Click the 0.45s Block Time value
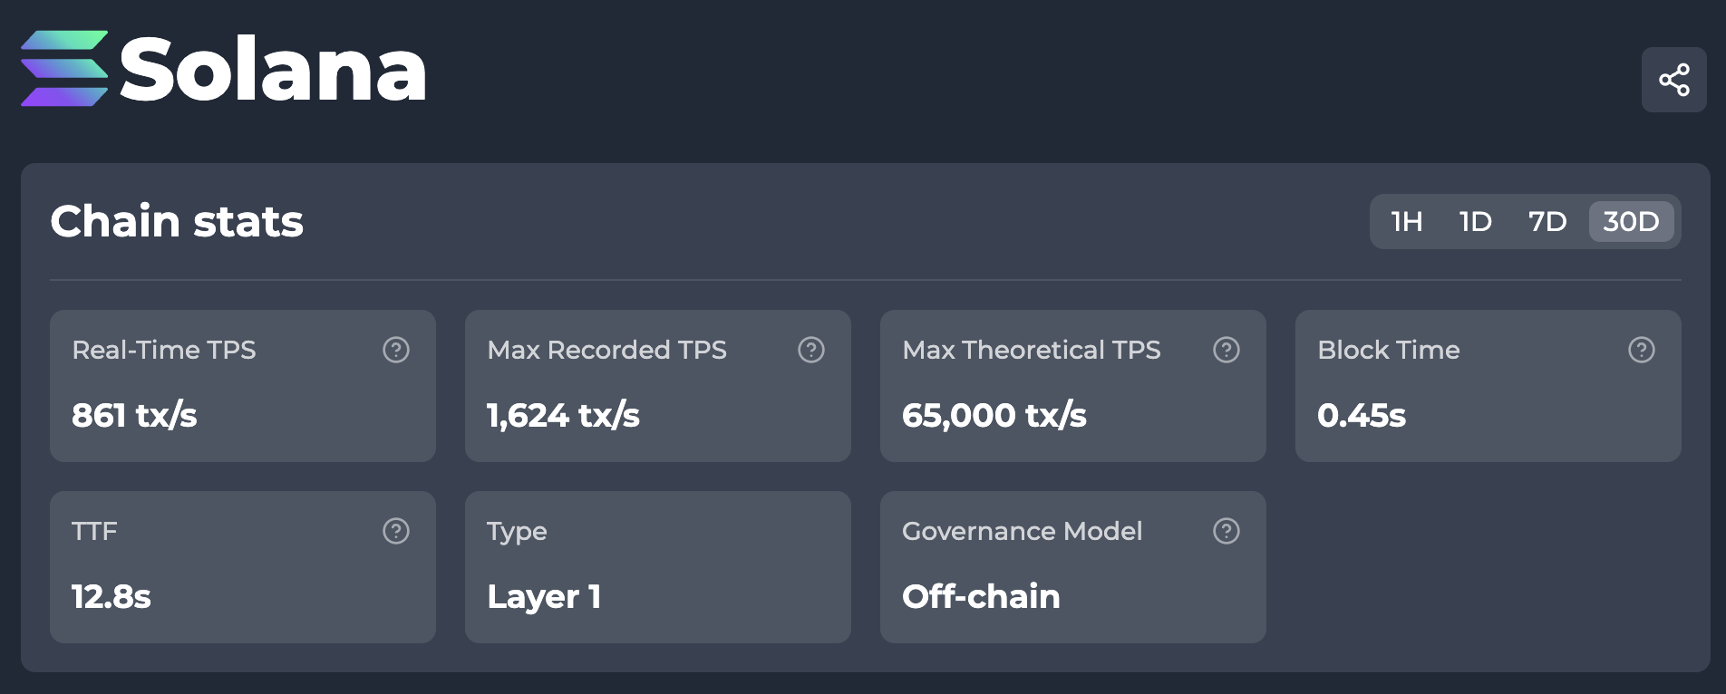The height and width of the screenshot is (694, 1726). pos(1362,415)
